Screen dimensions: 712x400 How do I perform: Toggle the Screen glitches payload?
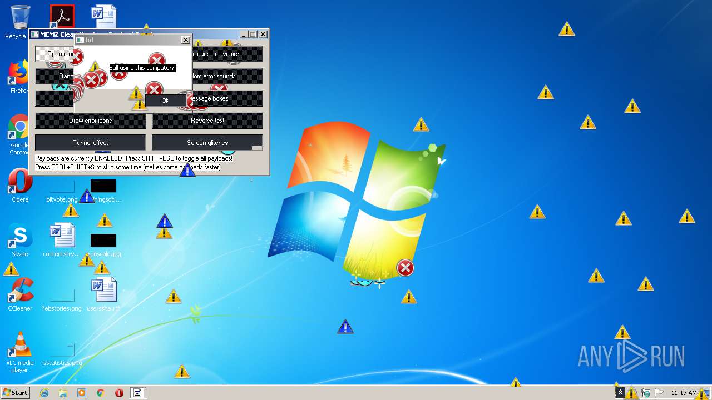click(x=207, y=143)
